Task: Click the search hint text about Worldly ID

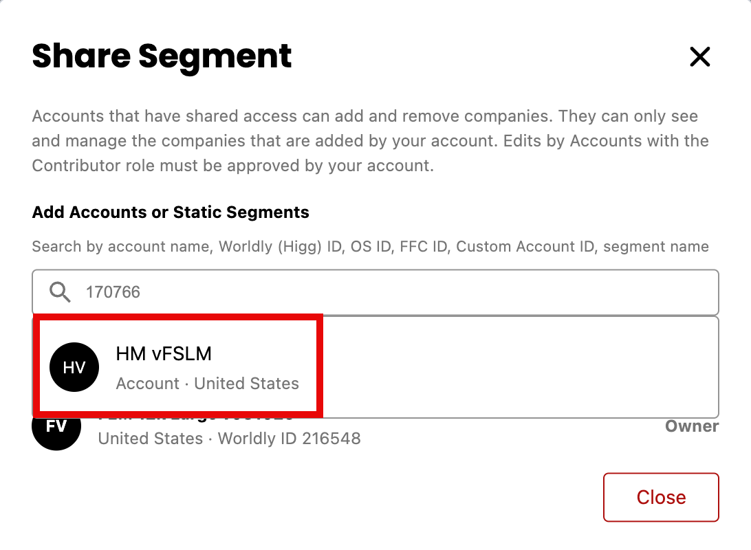Action: point(370,247)
